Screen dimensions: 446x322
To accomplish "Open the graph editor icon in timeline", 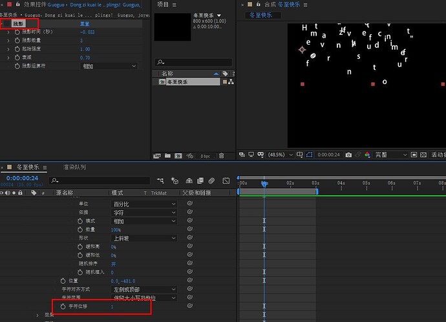I will 226,180.
